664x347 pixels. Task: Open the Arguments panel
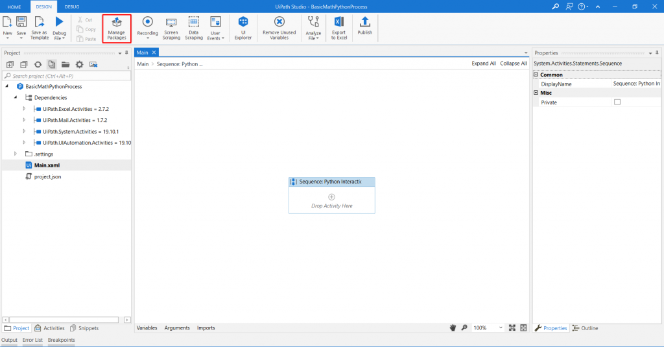[177, 328]
